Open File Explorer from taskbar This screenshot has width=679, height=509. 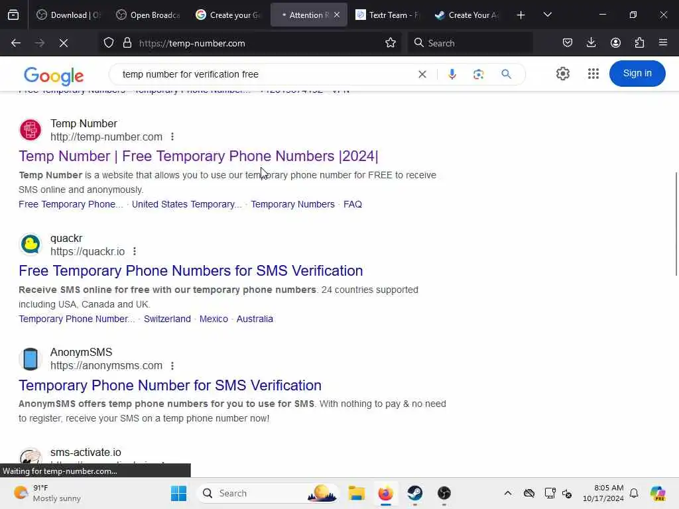tap(356, 493)
